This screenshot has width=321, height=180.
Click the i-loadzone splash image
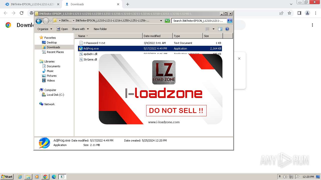160,89
